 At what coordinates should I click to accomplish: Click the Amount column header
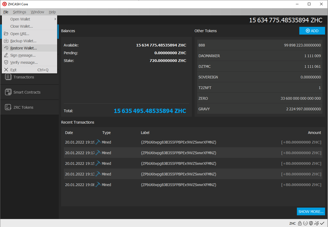click(x=314, y=133)
